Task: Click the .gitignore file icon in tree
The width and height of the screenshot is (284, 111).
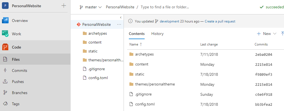Action: tap(85, 69)
